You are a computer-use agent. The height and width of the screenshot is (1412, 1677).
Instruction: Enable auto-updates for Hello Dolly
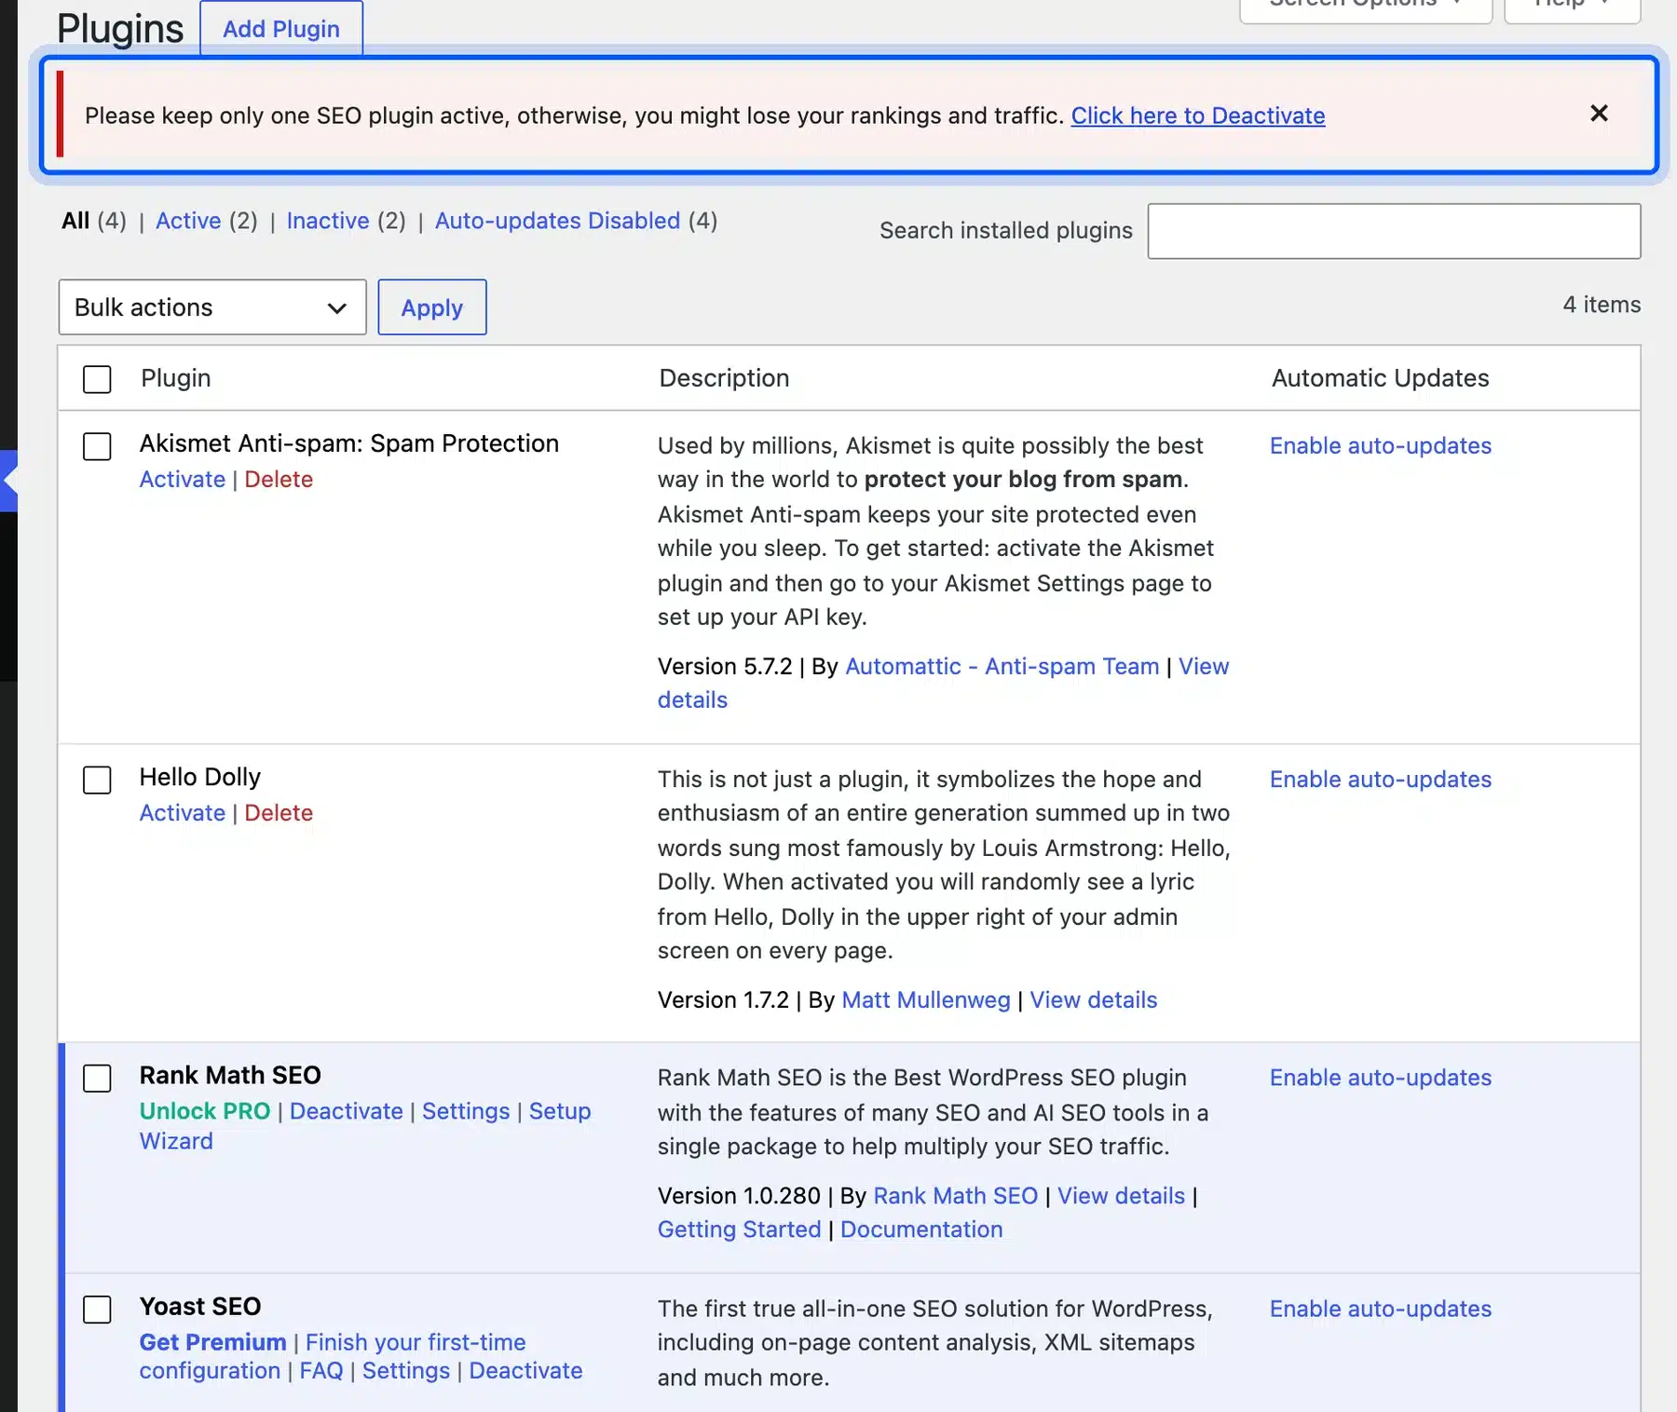pyautogui.click(x=1381, y=779)
